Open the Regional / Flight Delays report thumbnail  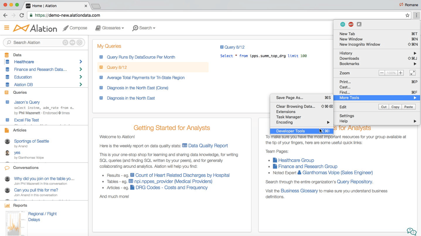tap(16, 223)
